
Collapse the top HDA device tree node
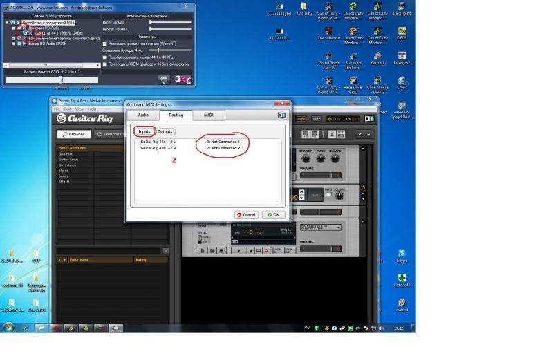pos(7,23)
